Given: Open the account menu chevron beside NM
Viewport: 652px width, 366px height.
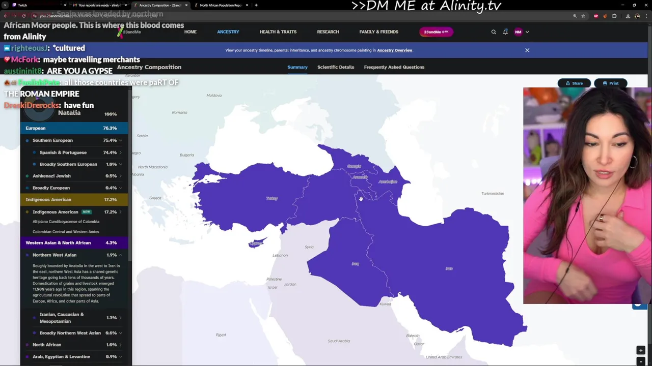Looking at the screenshot, I should pos(527,32).
